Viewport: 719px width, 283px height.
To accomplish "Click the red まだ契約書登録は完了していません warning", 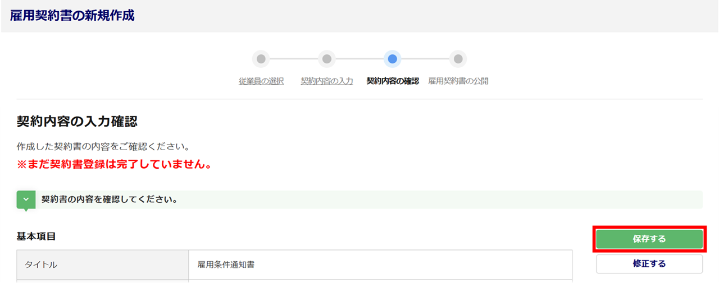I will 114,165.
